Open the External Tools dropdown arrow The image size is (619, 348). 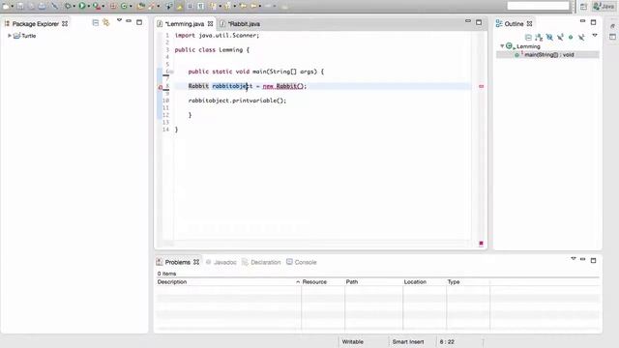[x=103, y=6]
